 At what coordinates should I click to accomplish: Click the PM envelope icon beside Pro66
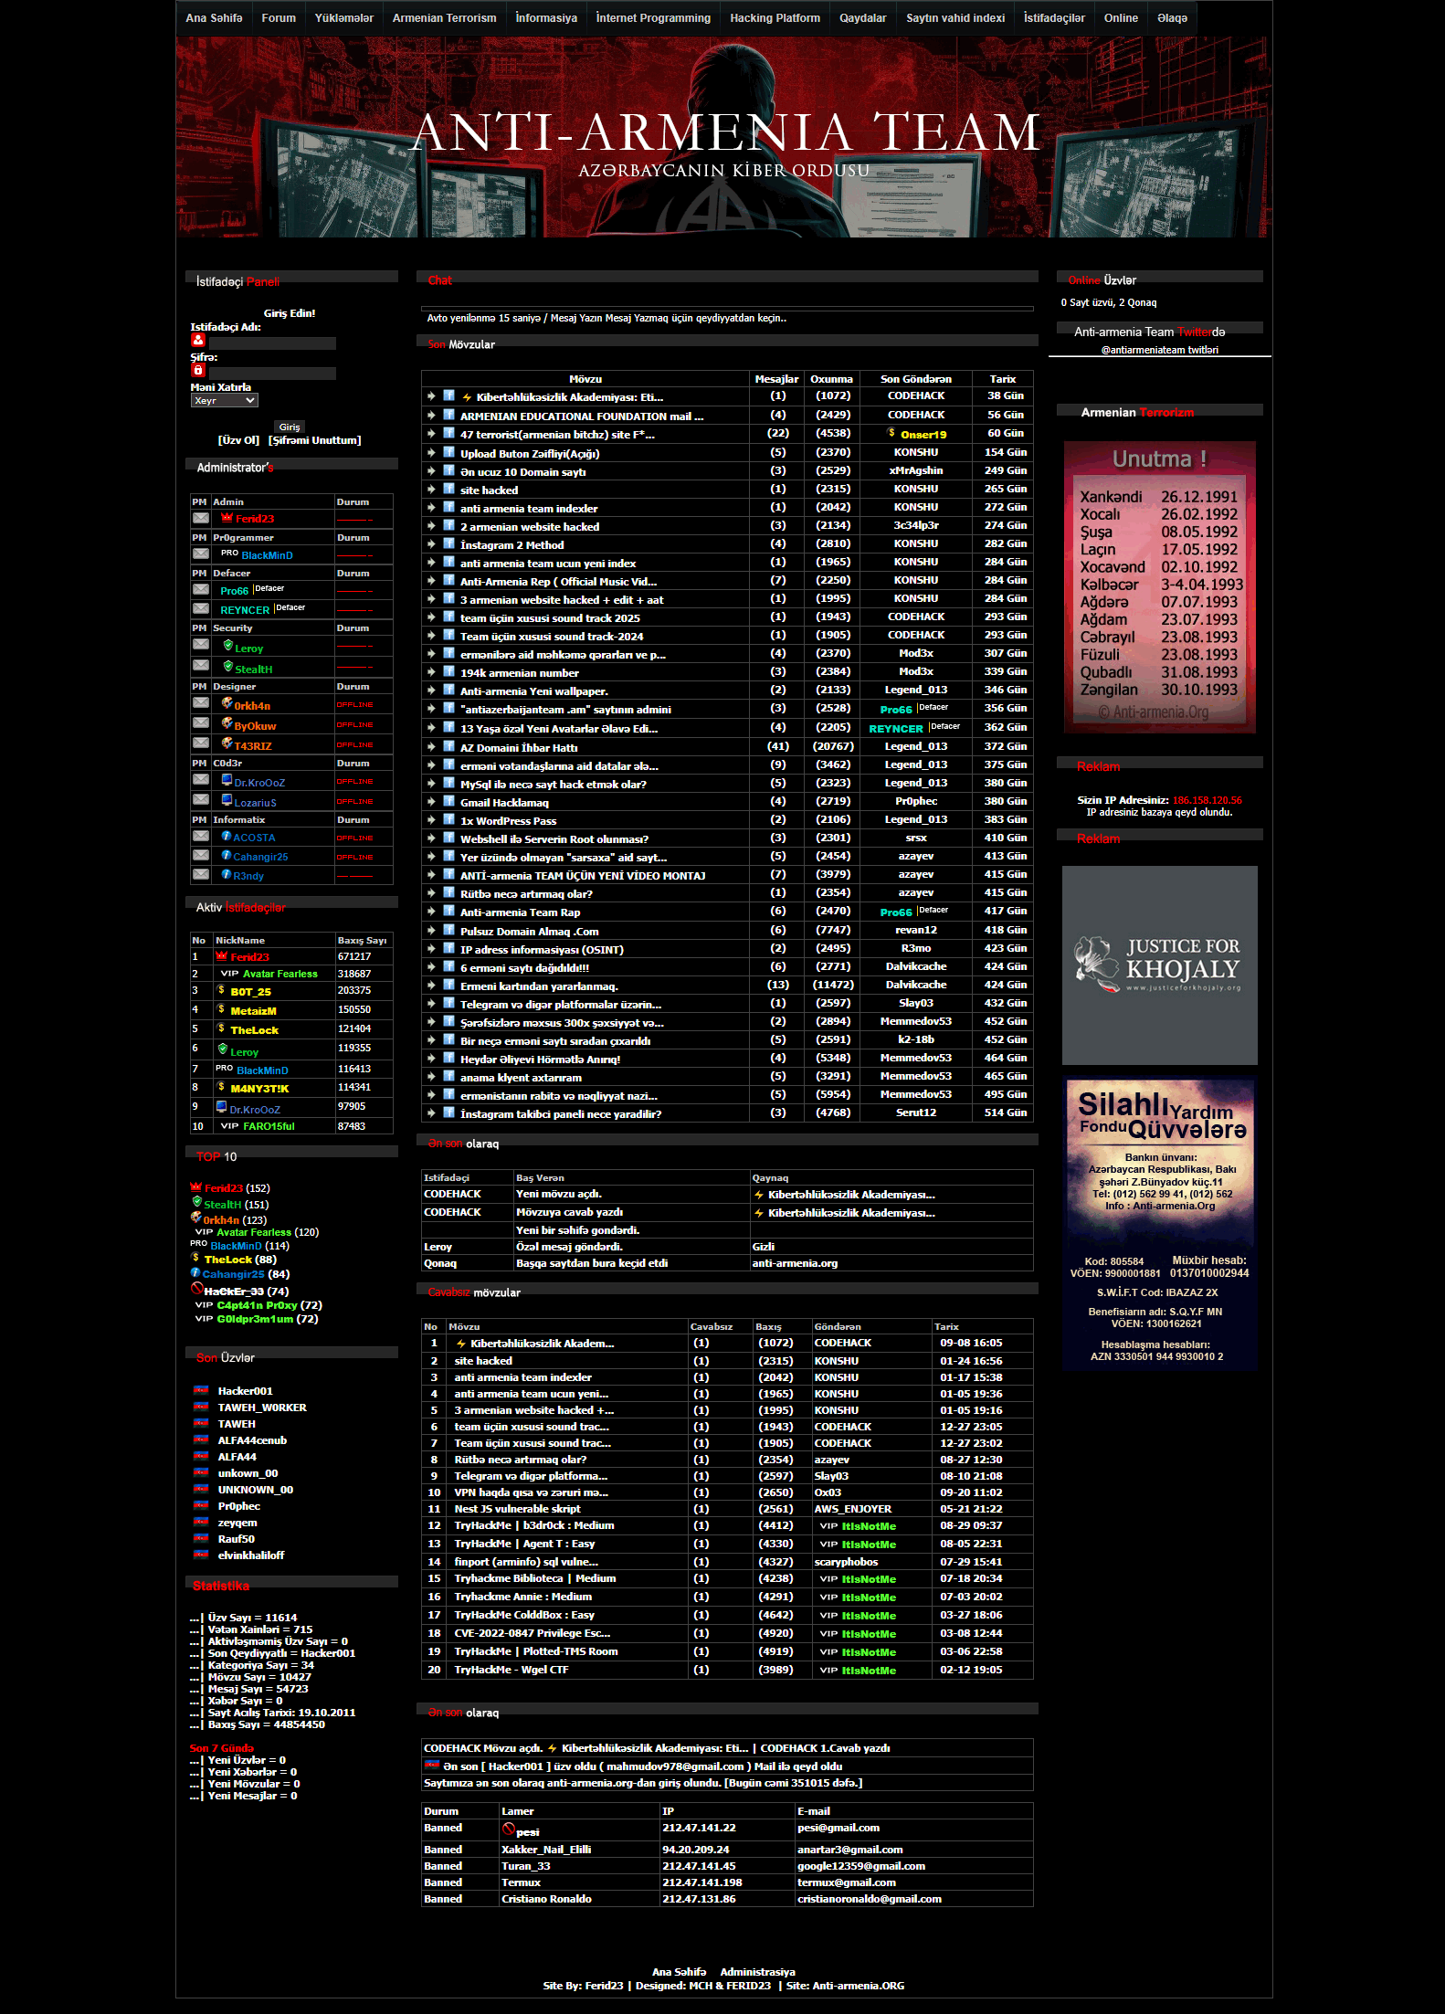coord(201,589)
